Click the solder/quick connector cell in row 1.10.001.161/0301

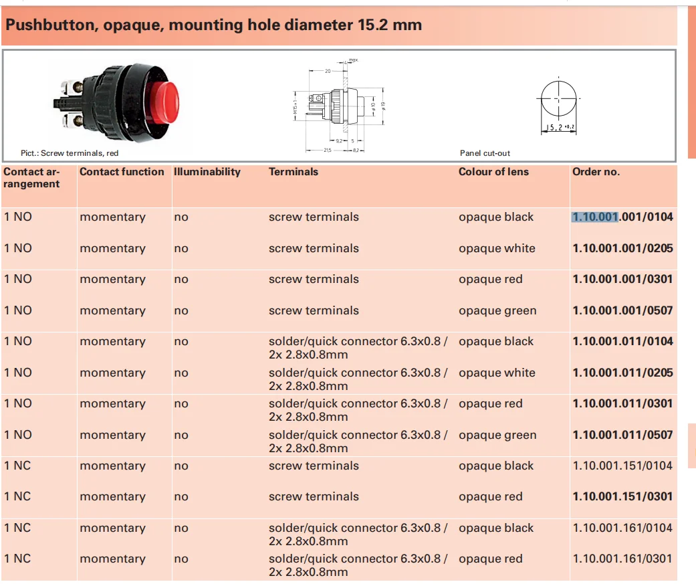point(358,565)
